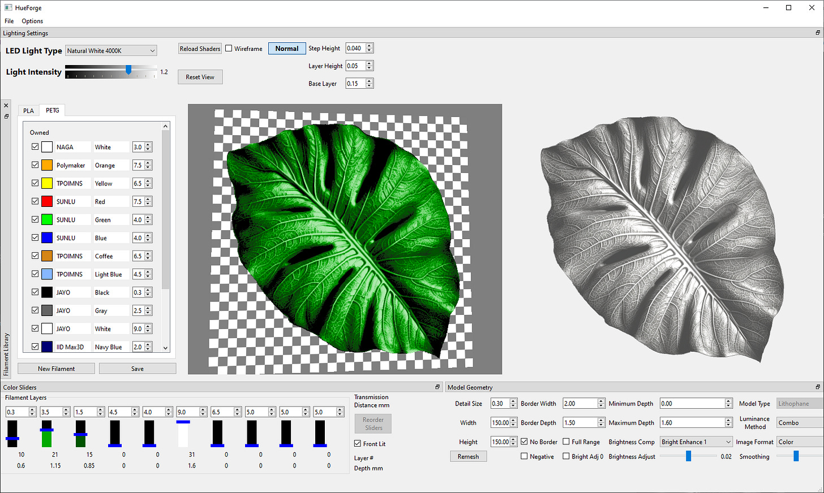Viewport: 824px width, 493px height.
Task: Uncheck the No Border option
Action: pos(524,442)
